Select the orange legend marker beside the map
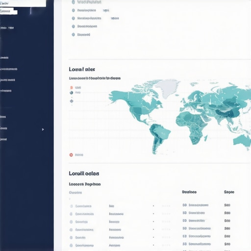Image resolution: width=251 pixels, height=251 pixels. (72, 88)
